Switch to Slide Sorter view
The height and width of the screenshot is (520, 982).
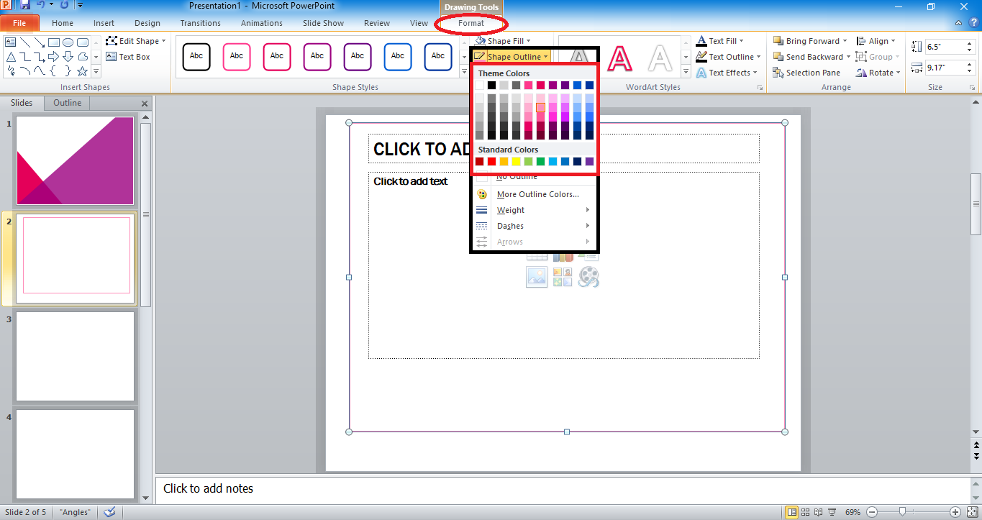point(806,512)
